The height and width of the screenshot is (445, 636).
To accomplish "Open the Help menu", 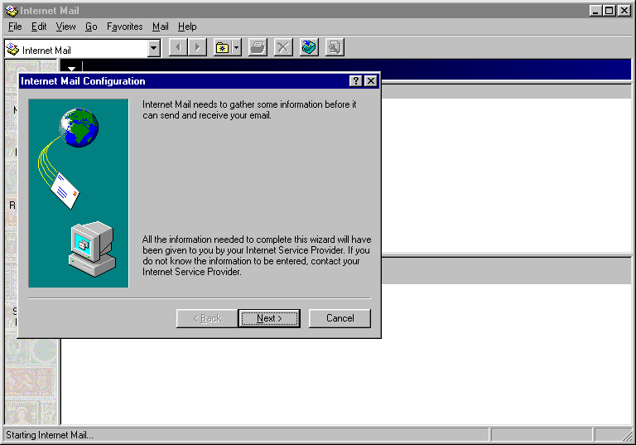I will (x=187, y=27).
